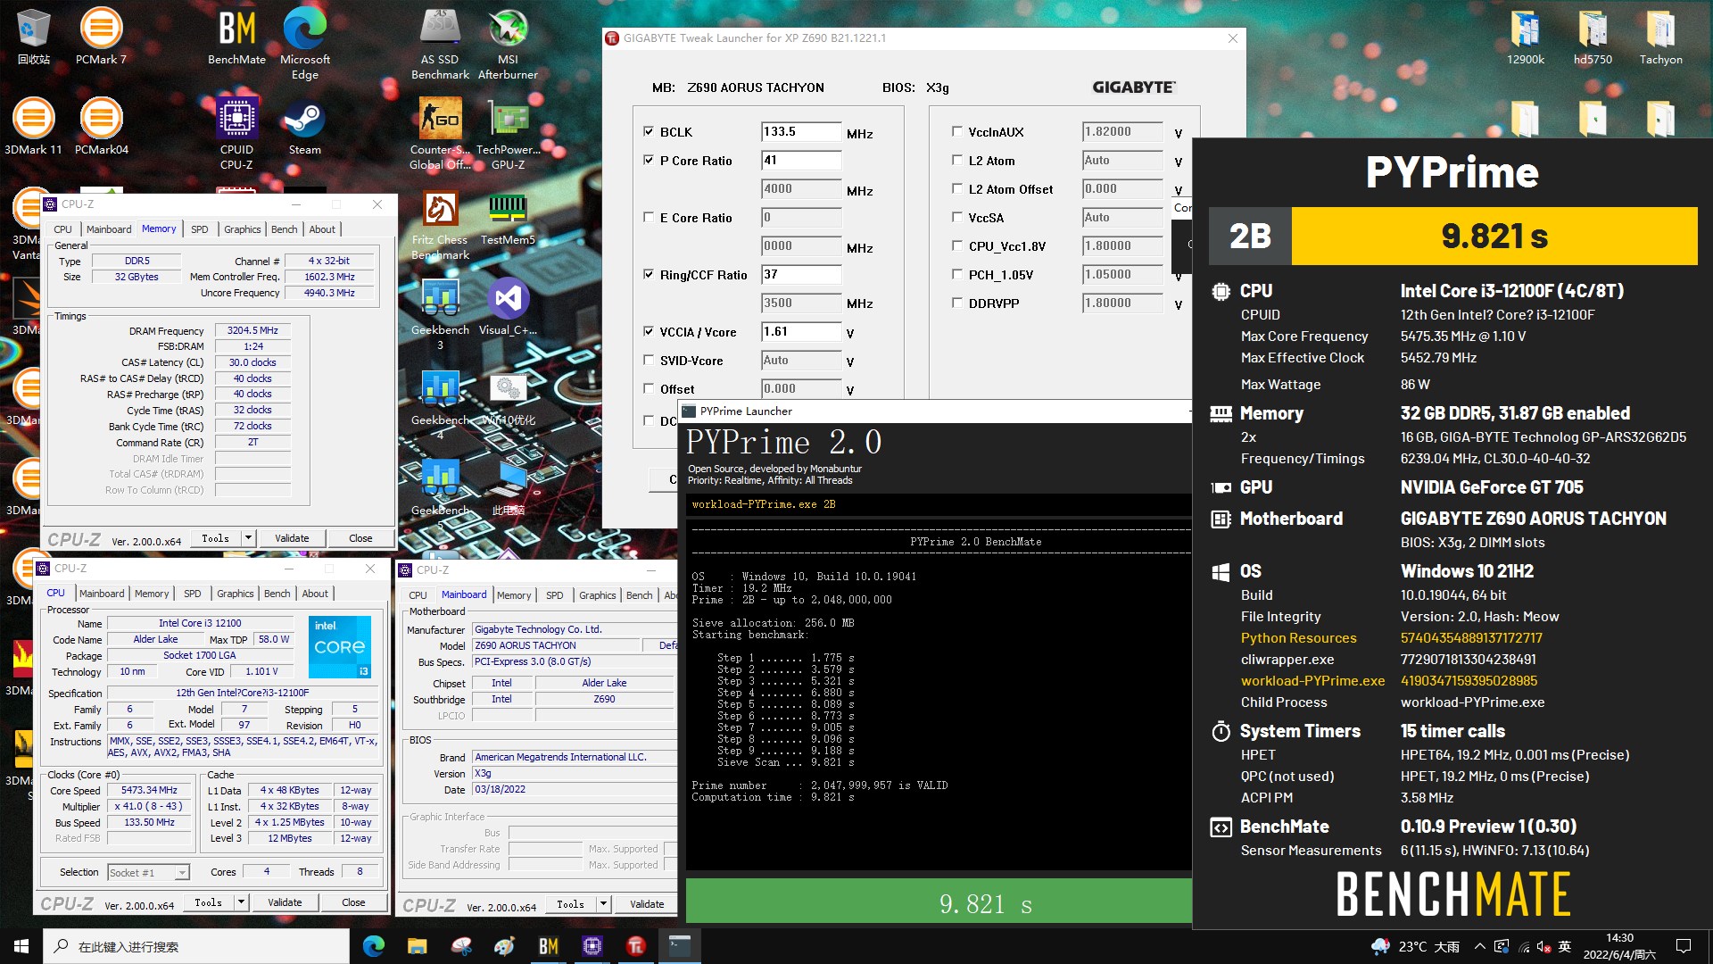The image size is (1713, 964).
Task: Click the BCLK value field showing 133.5
Action: 801,132
